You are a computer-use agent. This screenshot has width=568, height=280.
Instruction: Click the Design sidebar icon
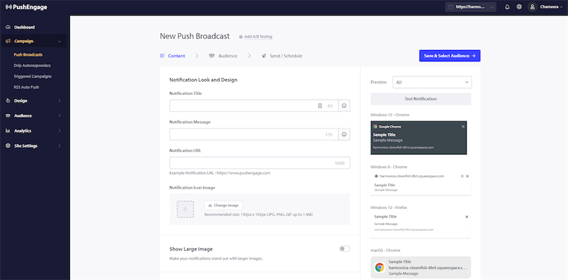click(x=8, y=101)
